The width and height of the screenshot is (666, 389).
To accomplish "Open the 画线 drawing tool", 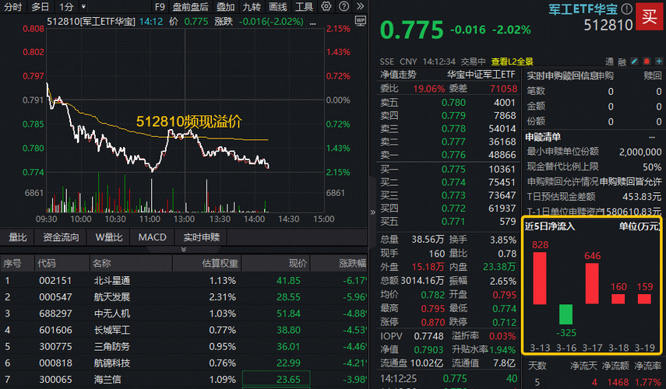I will pos(278,7).
